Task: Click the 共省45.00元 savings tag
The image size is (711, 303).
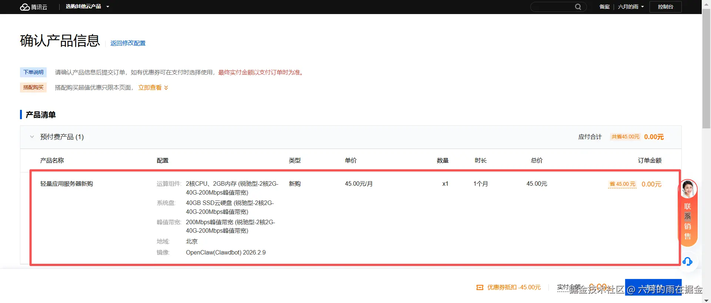Action: (x=625, y=137)
